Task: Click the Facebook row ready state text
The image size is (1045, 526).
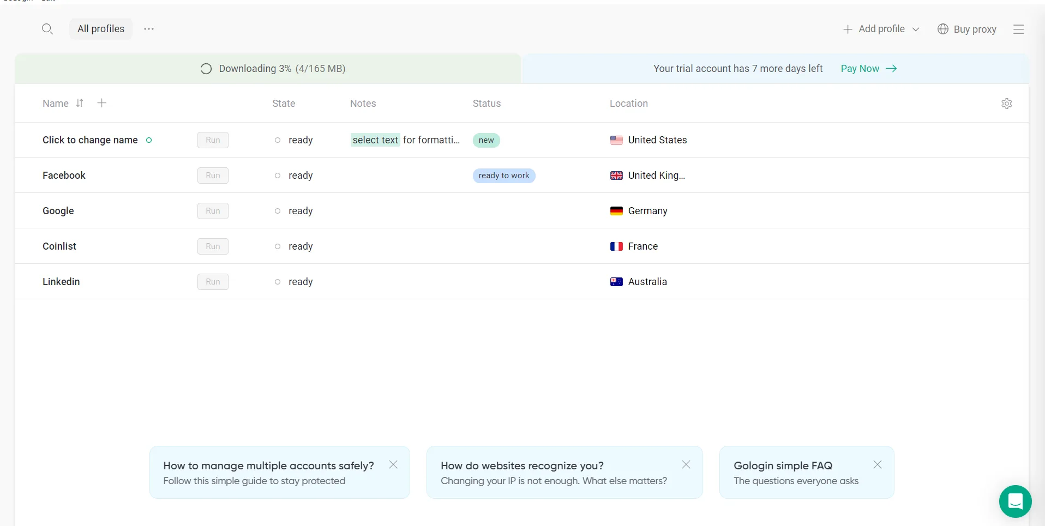Action: pyautogui.click(x=301, y=176)
